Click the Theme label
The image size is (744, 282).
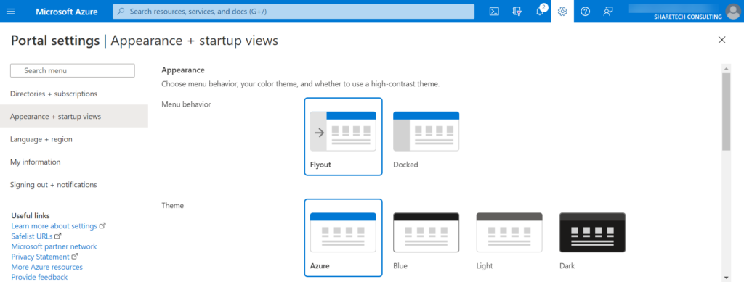(172, 205)
